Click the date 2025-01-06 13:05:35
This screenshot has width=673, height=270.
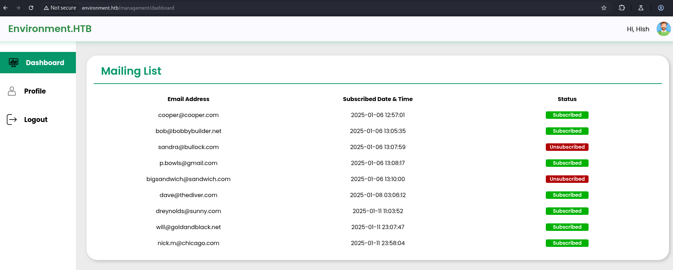(378, 131)
